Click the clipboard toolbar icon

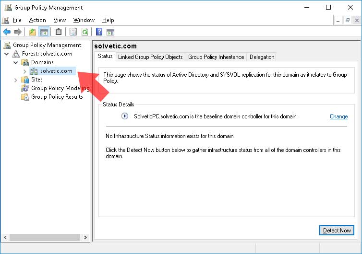click(x=59, y=32)
